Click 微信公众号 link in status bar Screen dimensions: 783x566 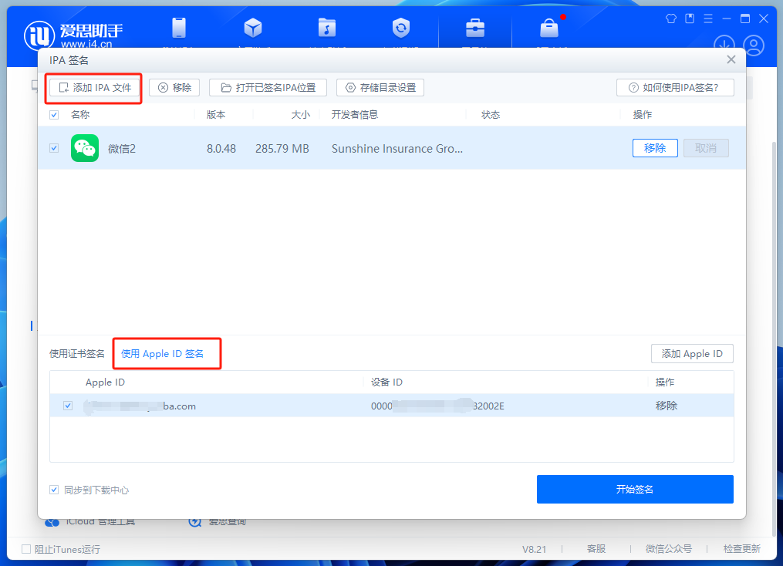(x=669, y=549)
